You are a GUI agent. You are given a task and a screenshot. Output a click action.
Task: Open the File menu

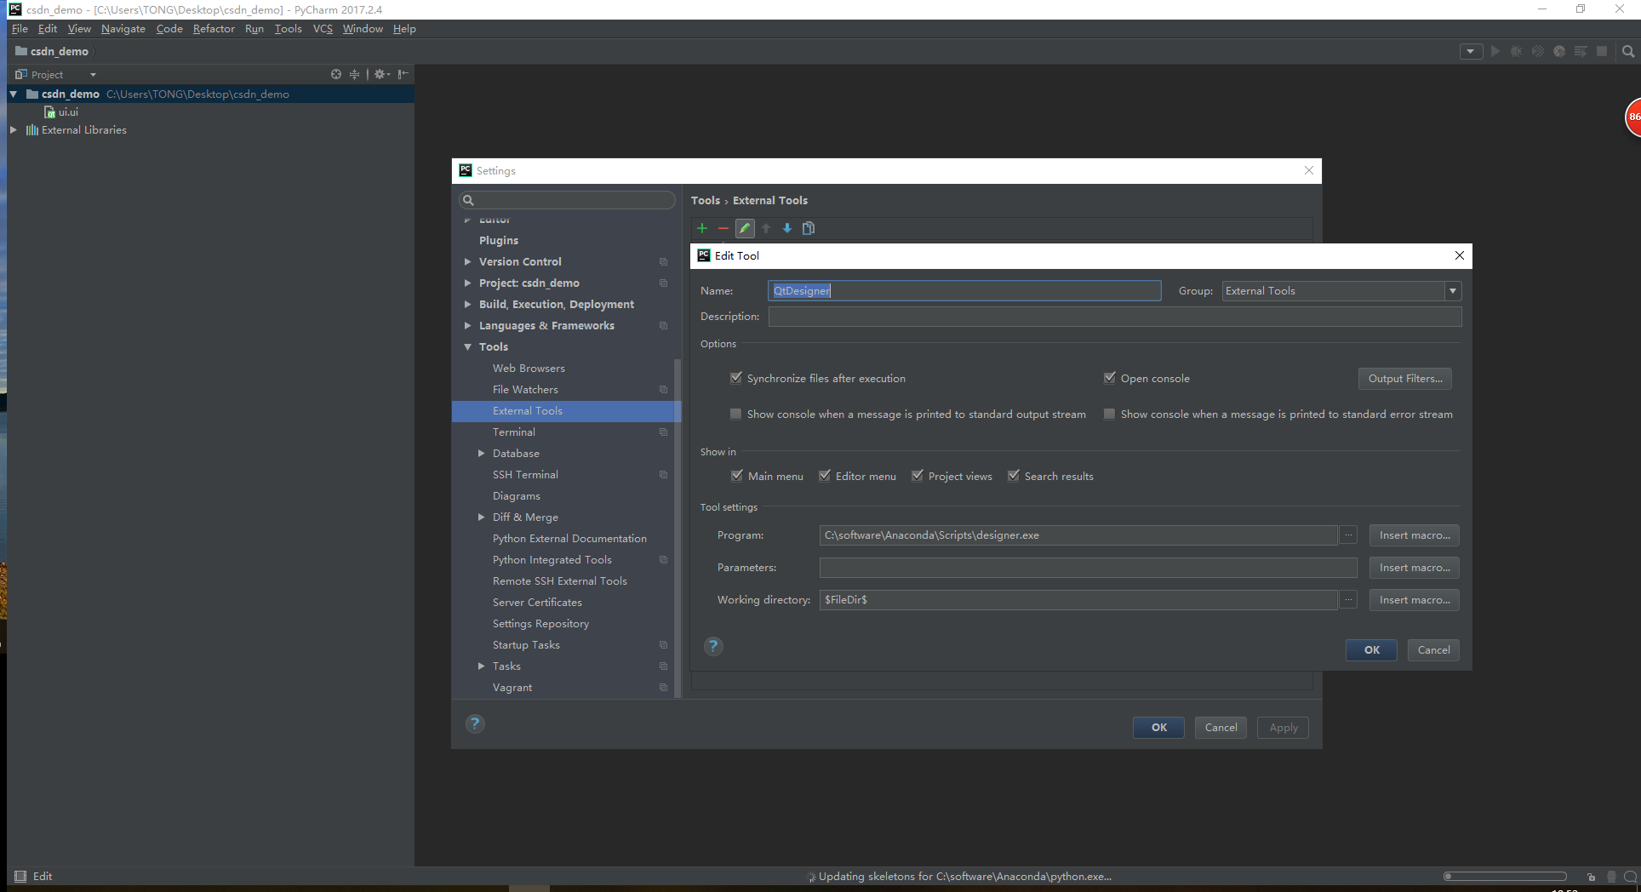(20, 29)
